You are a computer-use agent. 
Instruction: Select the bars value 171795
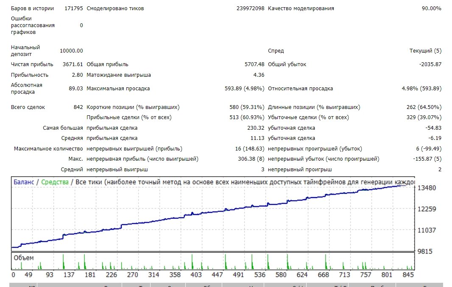click(x=73, y=8)
